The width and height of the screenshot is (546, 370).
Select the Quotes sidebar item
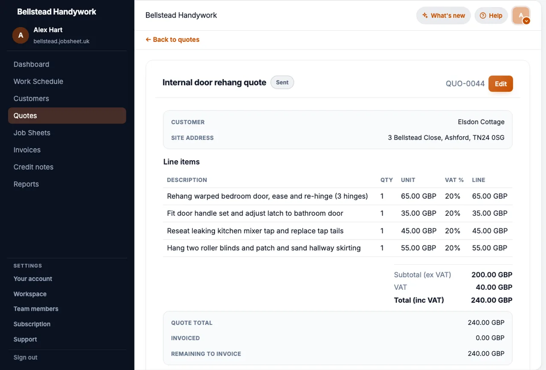(x=67, y=116)
